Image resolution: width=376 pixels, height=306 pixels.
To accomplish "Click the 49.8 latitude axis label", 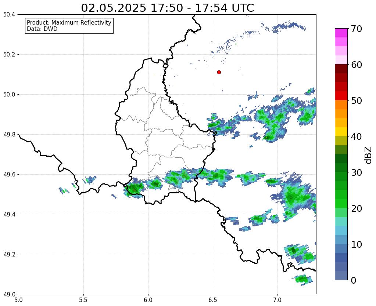I will pos(9,134).
